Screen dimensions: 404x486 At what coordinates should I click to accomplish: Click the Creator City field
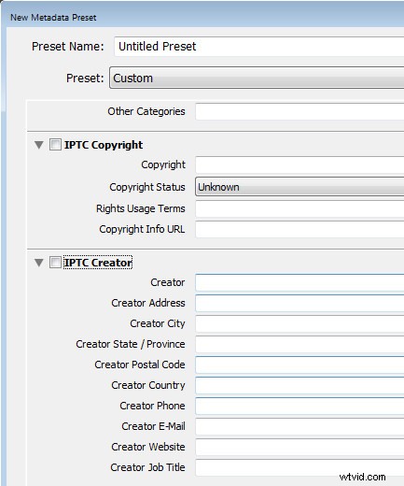(300, 323)
